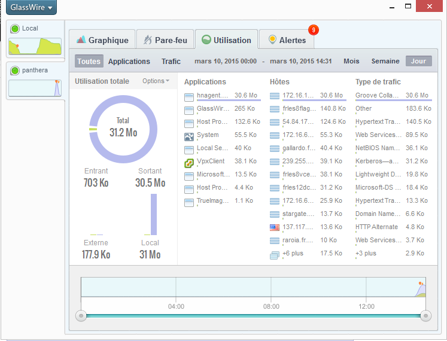Click the Sortant 30.5 Mo value
Viewport: 447px width, 341px height.
coord(150,182)
